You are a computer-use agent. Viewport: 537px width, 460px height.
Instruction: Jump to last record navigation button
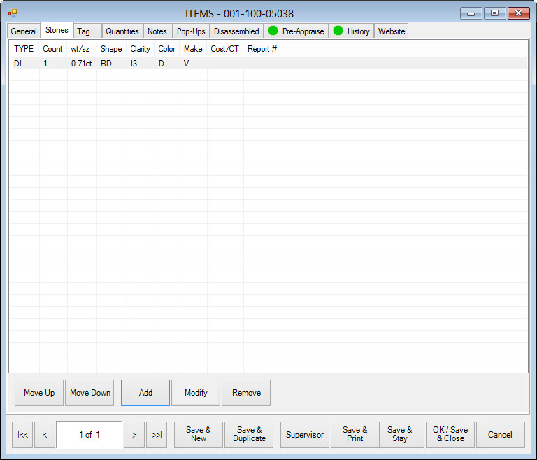point(157,435)
